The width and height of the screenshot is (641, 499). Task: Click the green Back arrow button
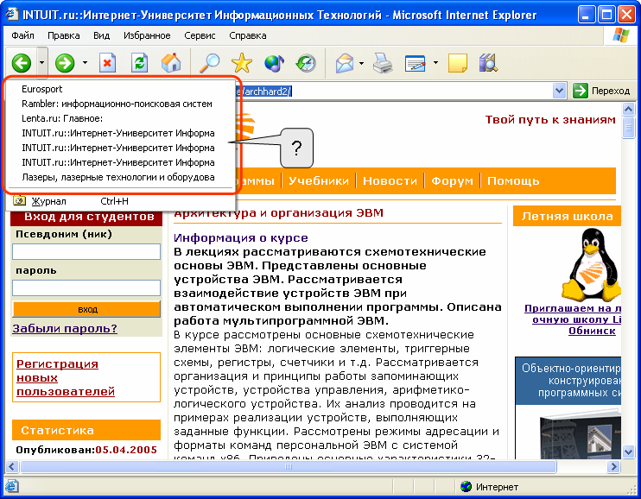pyautogui.click(x=22, y=63)
